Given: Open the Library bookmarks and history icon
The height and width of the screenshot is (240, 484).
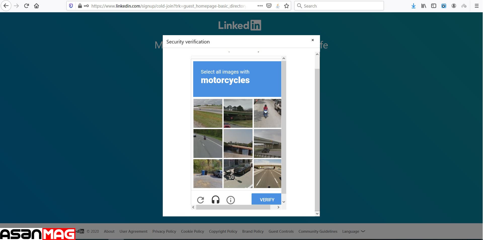Looking at the screenshot, I should click(x=424, y=6).
